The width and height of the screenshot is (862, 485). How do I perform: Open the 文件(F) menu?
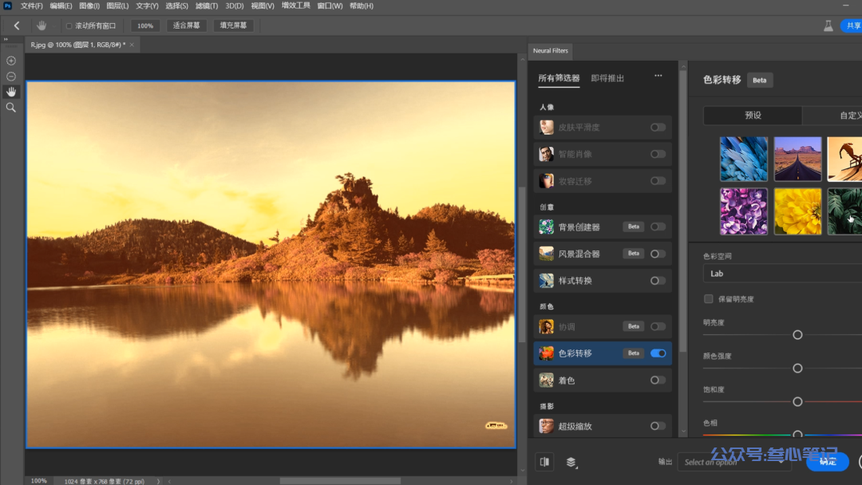(x=31, y=6)
